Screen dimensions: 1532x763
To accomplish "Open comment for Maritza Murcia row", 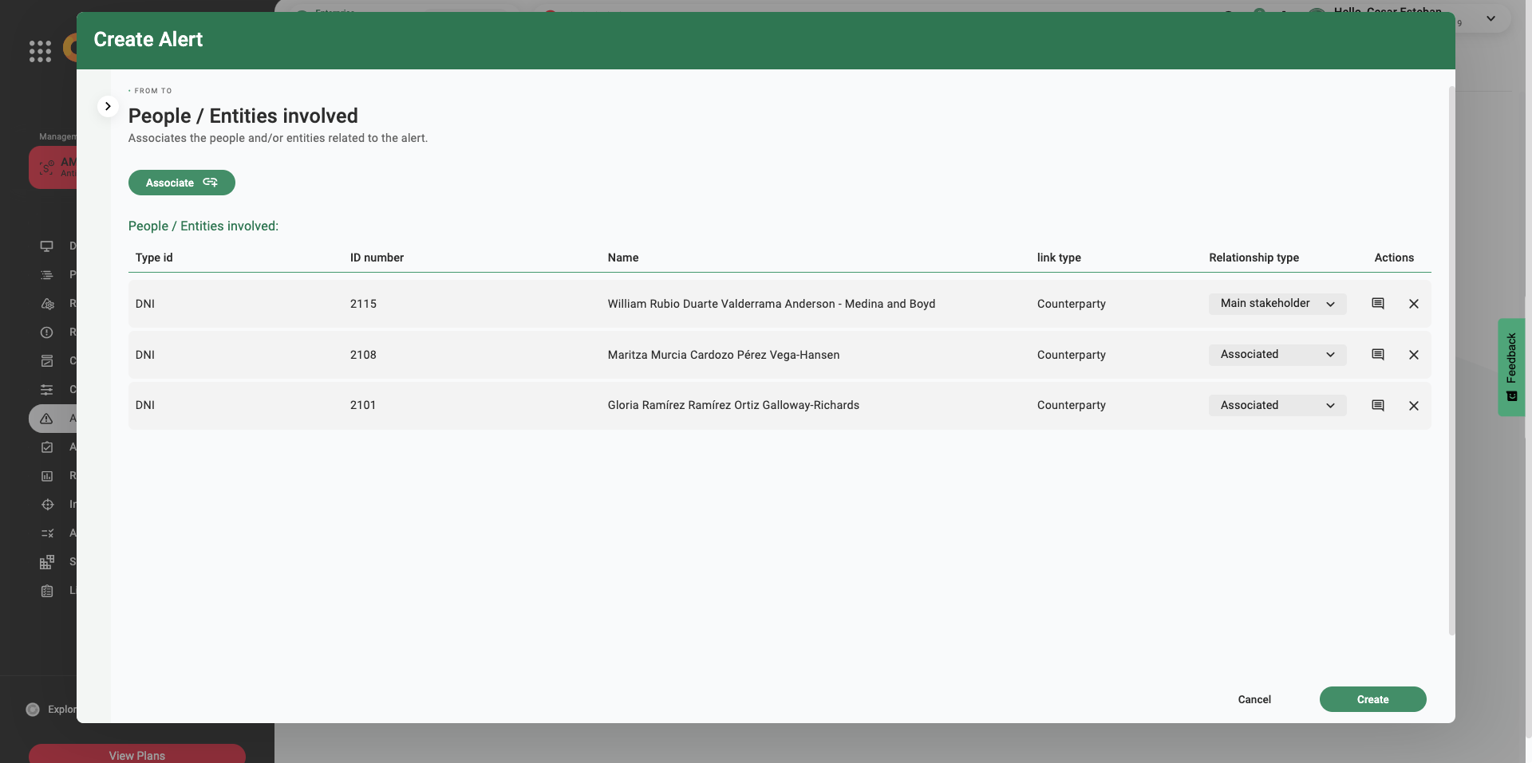I will (1377, 355).
